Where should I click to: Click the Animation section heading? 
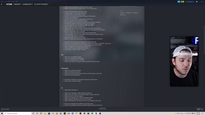65,68
